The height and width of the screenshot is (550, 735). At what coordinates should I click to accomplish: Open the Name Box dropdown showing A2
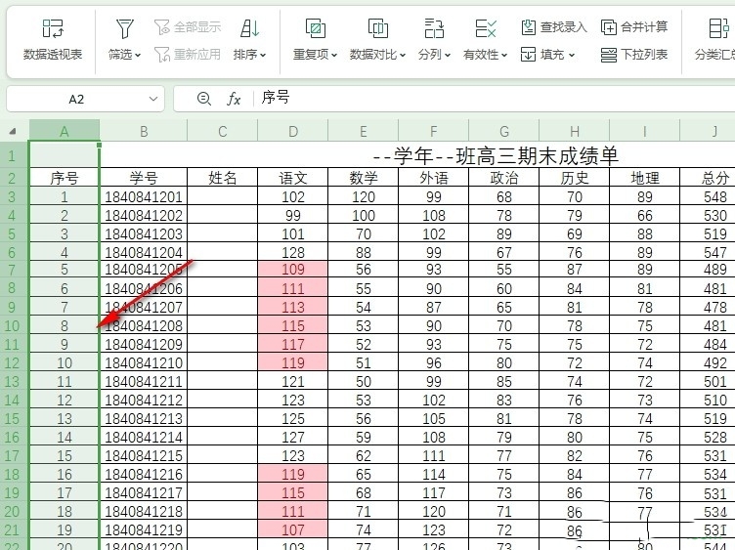152,99
